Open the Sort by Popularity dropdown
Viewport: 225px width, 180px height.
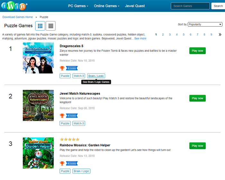click(x=205, y=24)
